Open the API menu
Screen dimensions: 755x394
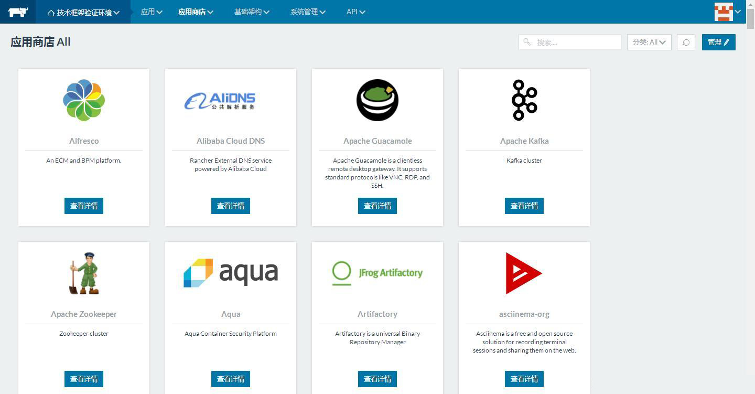pos(356,12)
